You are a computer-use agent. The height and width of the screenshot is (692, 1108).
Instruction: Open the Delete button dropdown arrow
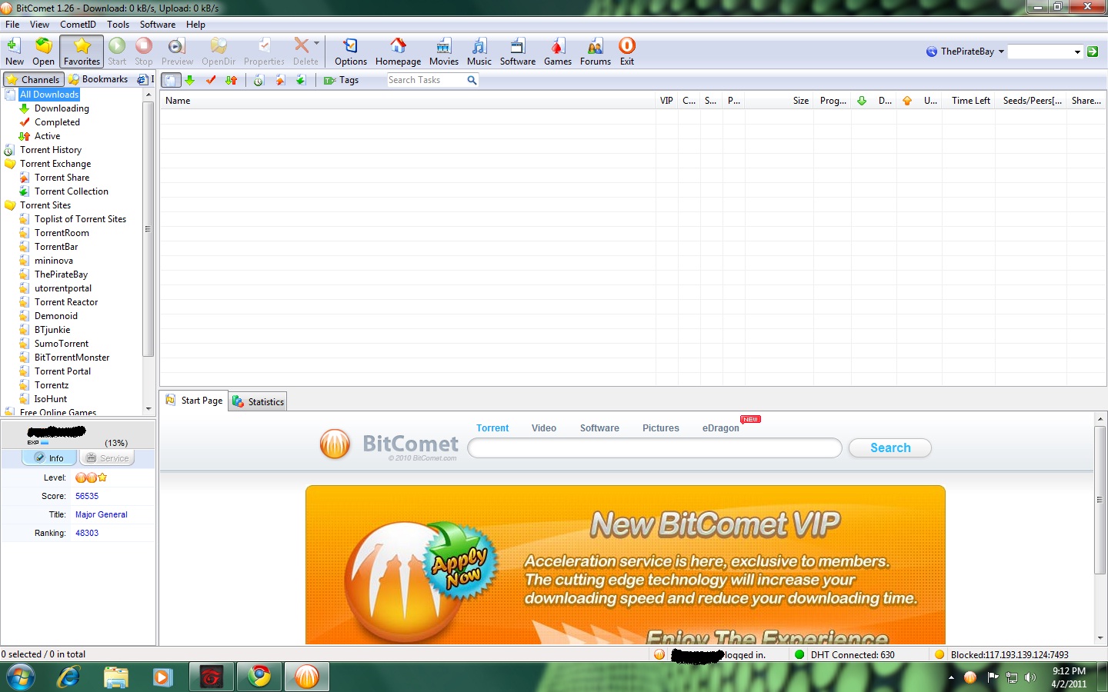tap(317, 44)
